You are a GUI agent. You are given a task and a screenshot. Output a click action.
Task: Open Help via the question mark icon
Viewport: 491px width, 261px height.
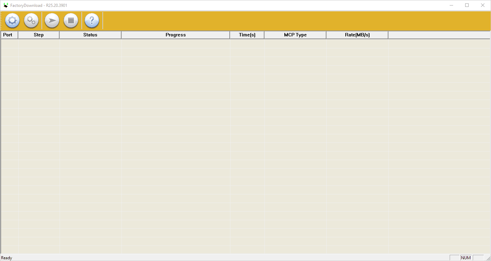coord(92,20)
